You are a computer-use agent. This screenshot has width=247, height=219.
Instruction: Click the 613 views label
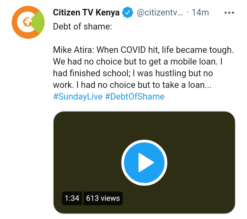[103, 198]
